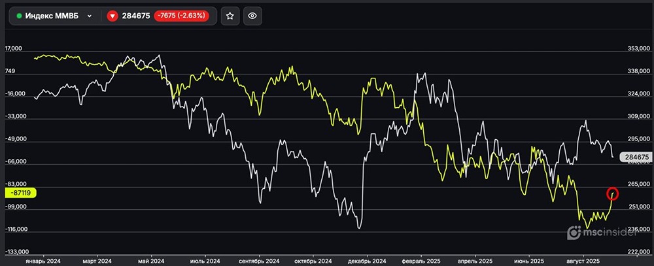
Task: Click the -16,000 left axis value
Action: tap(15, 94)
